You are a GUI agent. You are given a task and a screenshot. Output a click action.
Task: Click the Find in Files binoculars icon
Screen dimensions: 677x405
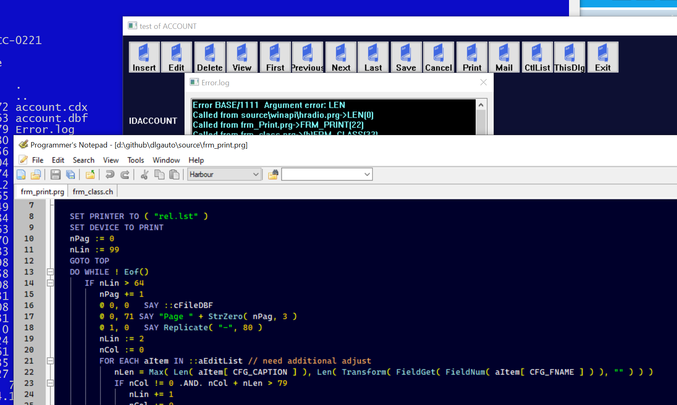pos(273,175)
